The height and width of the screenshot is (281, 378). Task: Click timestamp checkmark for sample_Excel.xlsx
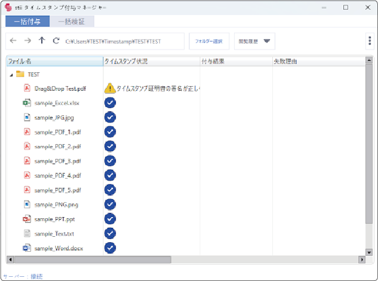click(110, 103)
